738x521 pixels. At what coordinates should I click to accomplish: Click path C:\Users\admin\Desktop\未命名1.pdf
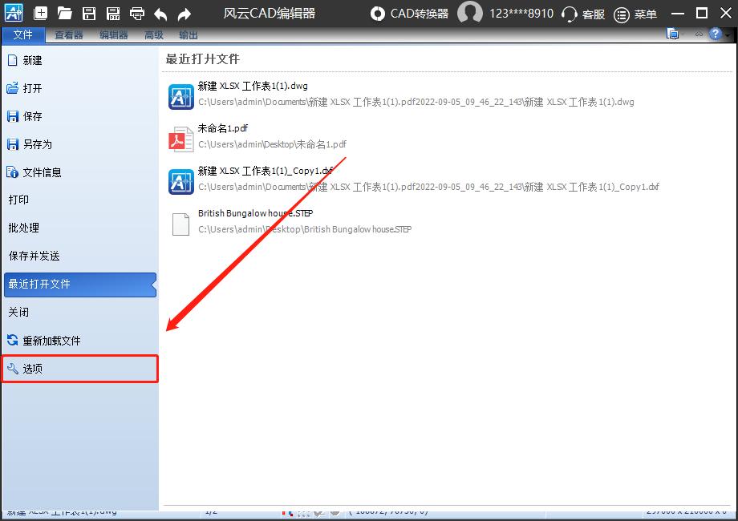[272, 144]
